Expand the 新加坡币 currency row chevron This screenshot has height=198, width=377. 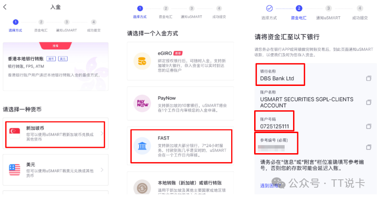click(102, 134)
